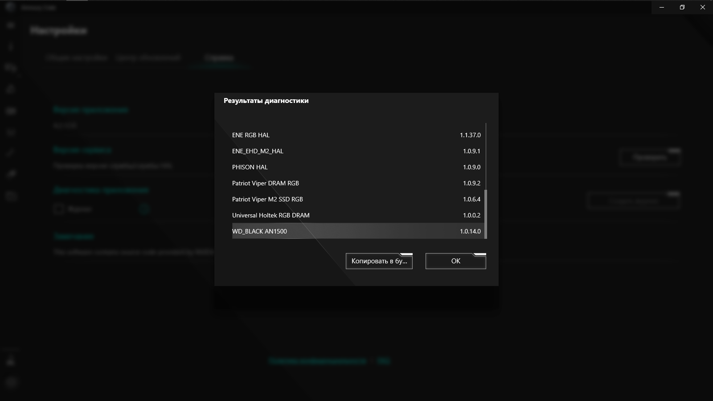Switch to the Справка tab
The height and width of the screenshot is (401, 713).
[219, 57]
